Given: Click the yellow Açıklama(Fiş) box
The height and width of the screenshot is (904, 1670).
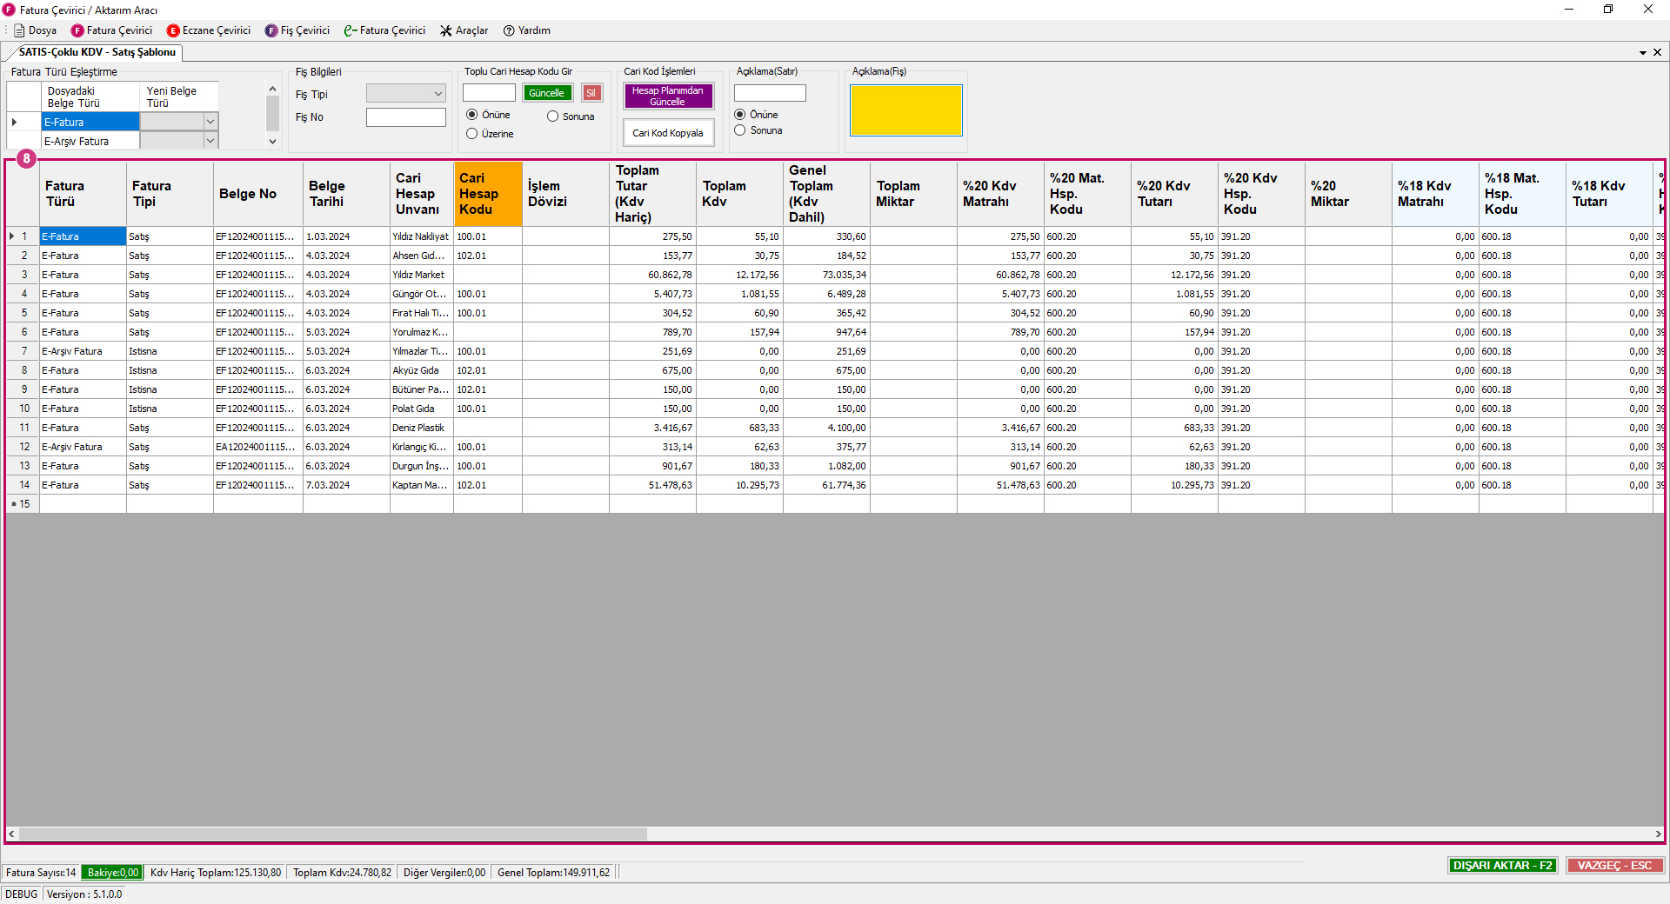Looking at the screenshot, I should [x=905, y=110].
